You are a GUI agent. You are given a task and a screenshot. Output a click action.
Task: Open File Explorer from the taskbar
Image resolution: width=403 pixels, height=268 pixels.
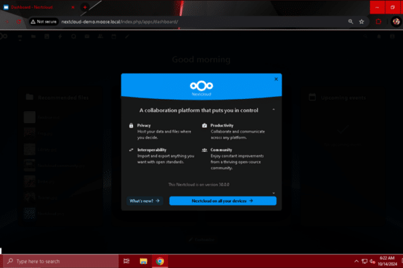[x=143, y=261]
